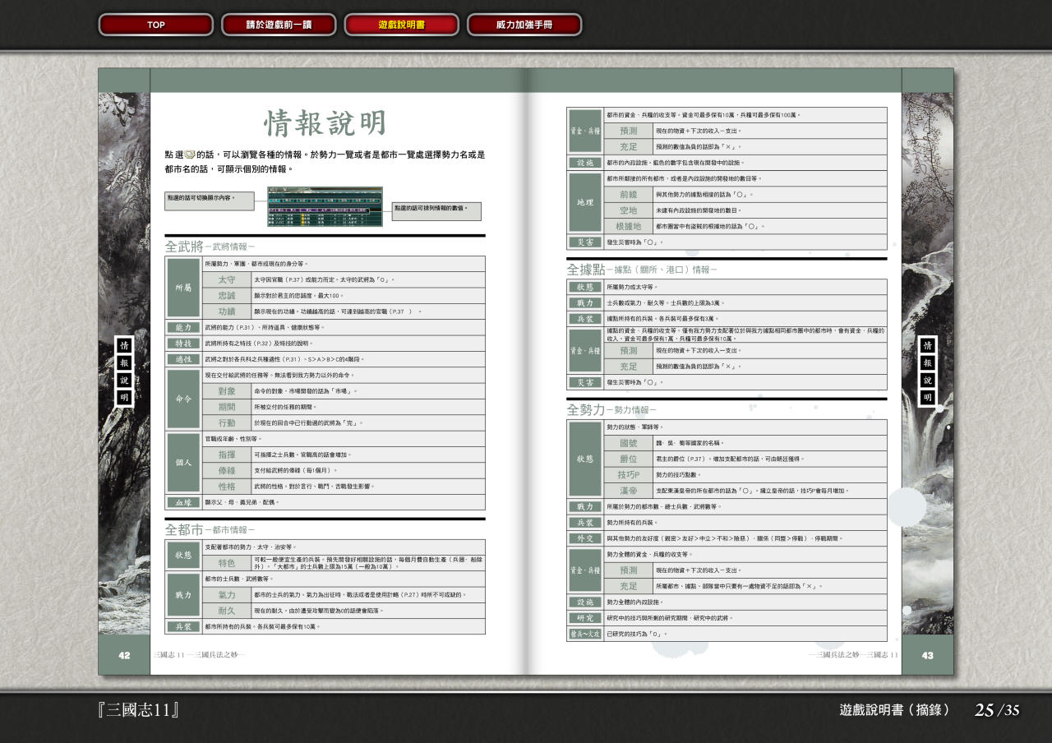Click the 適性 category label
The image size is (1052, 743).
pos(183,359)
